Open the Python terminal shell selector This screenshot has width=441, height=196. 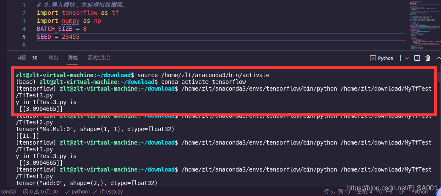pyautogui.click(x=381, y=58)
